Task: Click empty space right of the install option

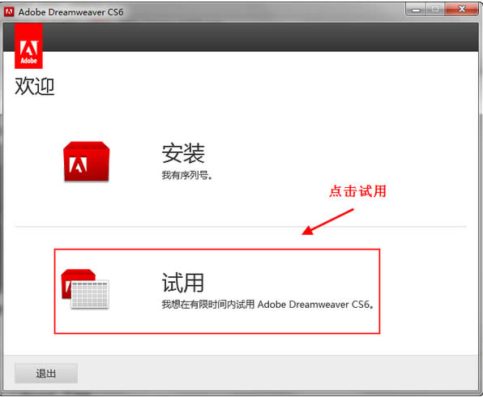Action: tap(339, 154)
